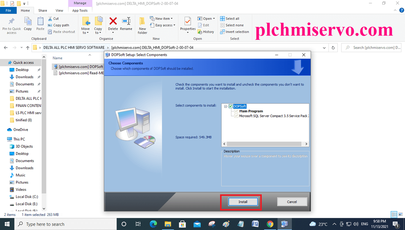
Task: Collapse the DOPSoft component tree node
Action: (225, 106)
